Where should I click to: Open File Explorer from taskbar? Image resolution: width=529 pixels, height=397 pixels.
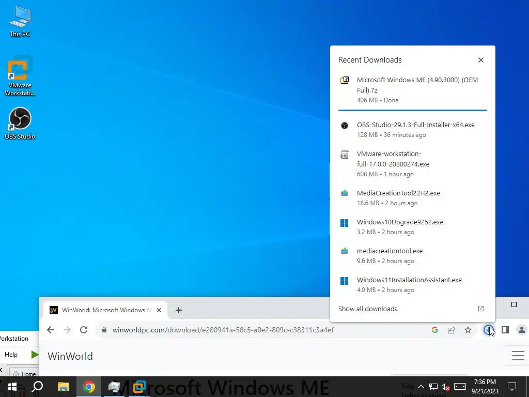[63, 387]
